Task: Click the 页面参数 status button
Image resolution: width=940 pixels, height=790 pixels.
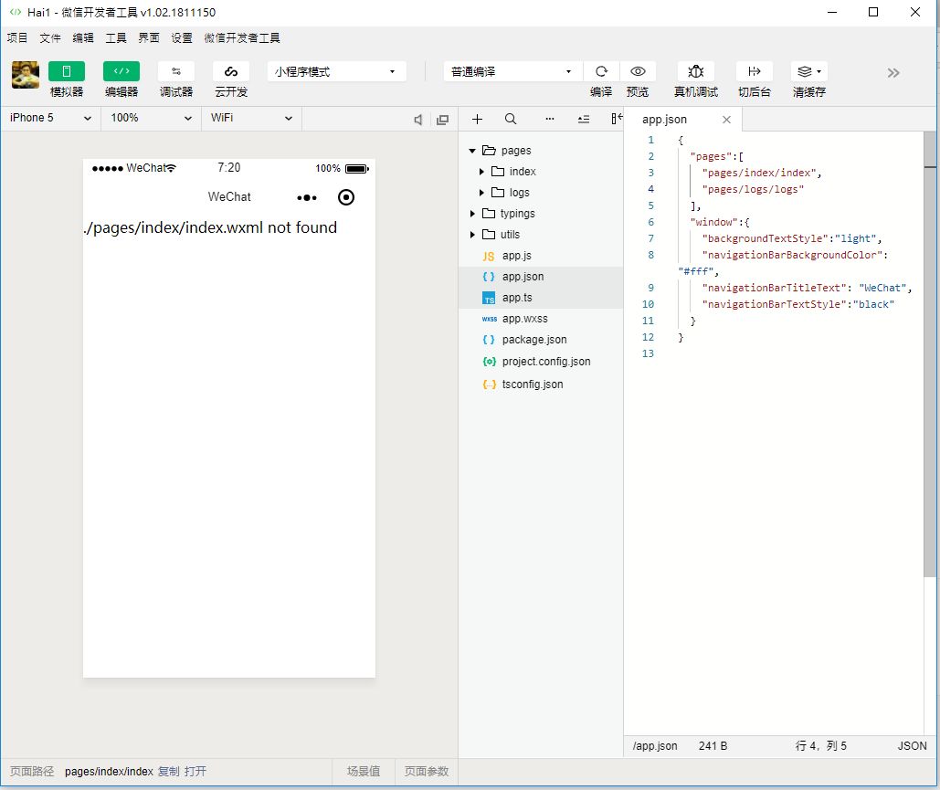Action: [427, 772]
